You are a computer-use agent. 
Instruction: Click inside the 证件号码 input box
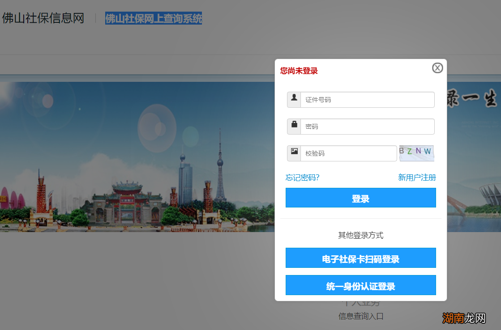(x=367, y=99)
